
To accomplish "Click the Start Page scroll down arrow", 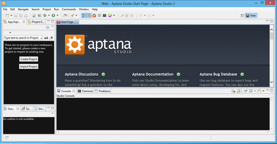I will (271, 82).
